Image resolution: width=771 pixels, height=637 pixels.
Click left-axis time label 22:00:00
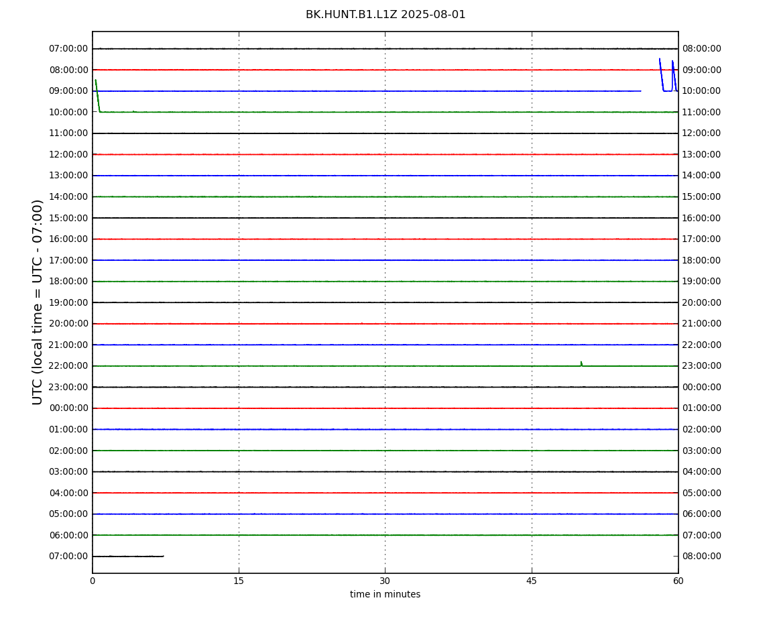point(69,366)
